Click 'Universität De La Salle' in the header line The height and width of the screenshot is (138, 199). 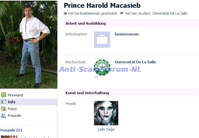[x=170, y=13]
